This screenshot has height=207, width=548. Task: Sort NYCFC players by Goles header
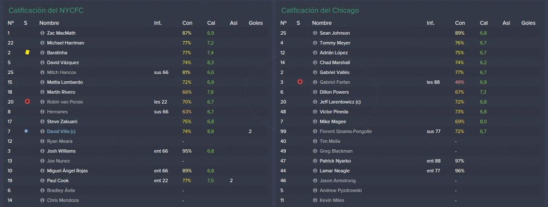255,23
